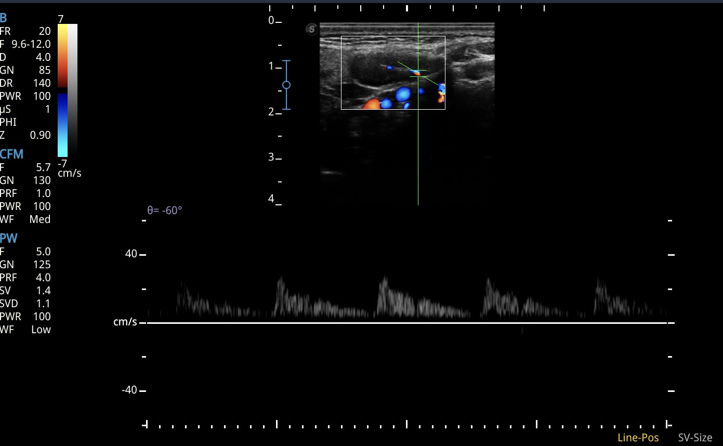Click the S probe orientation marker
This screenshot has width=723, height=446.
click(x=311, y=29)
